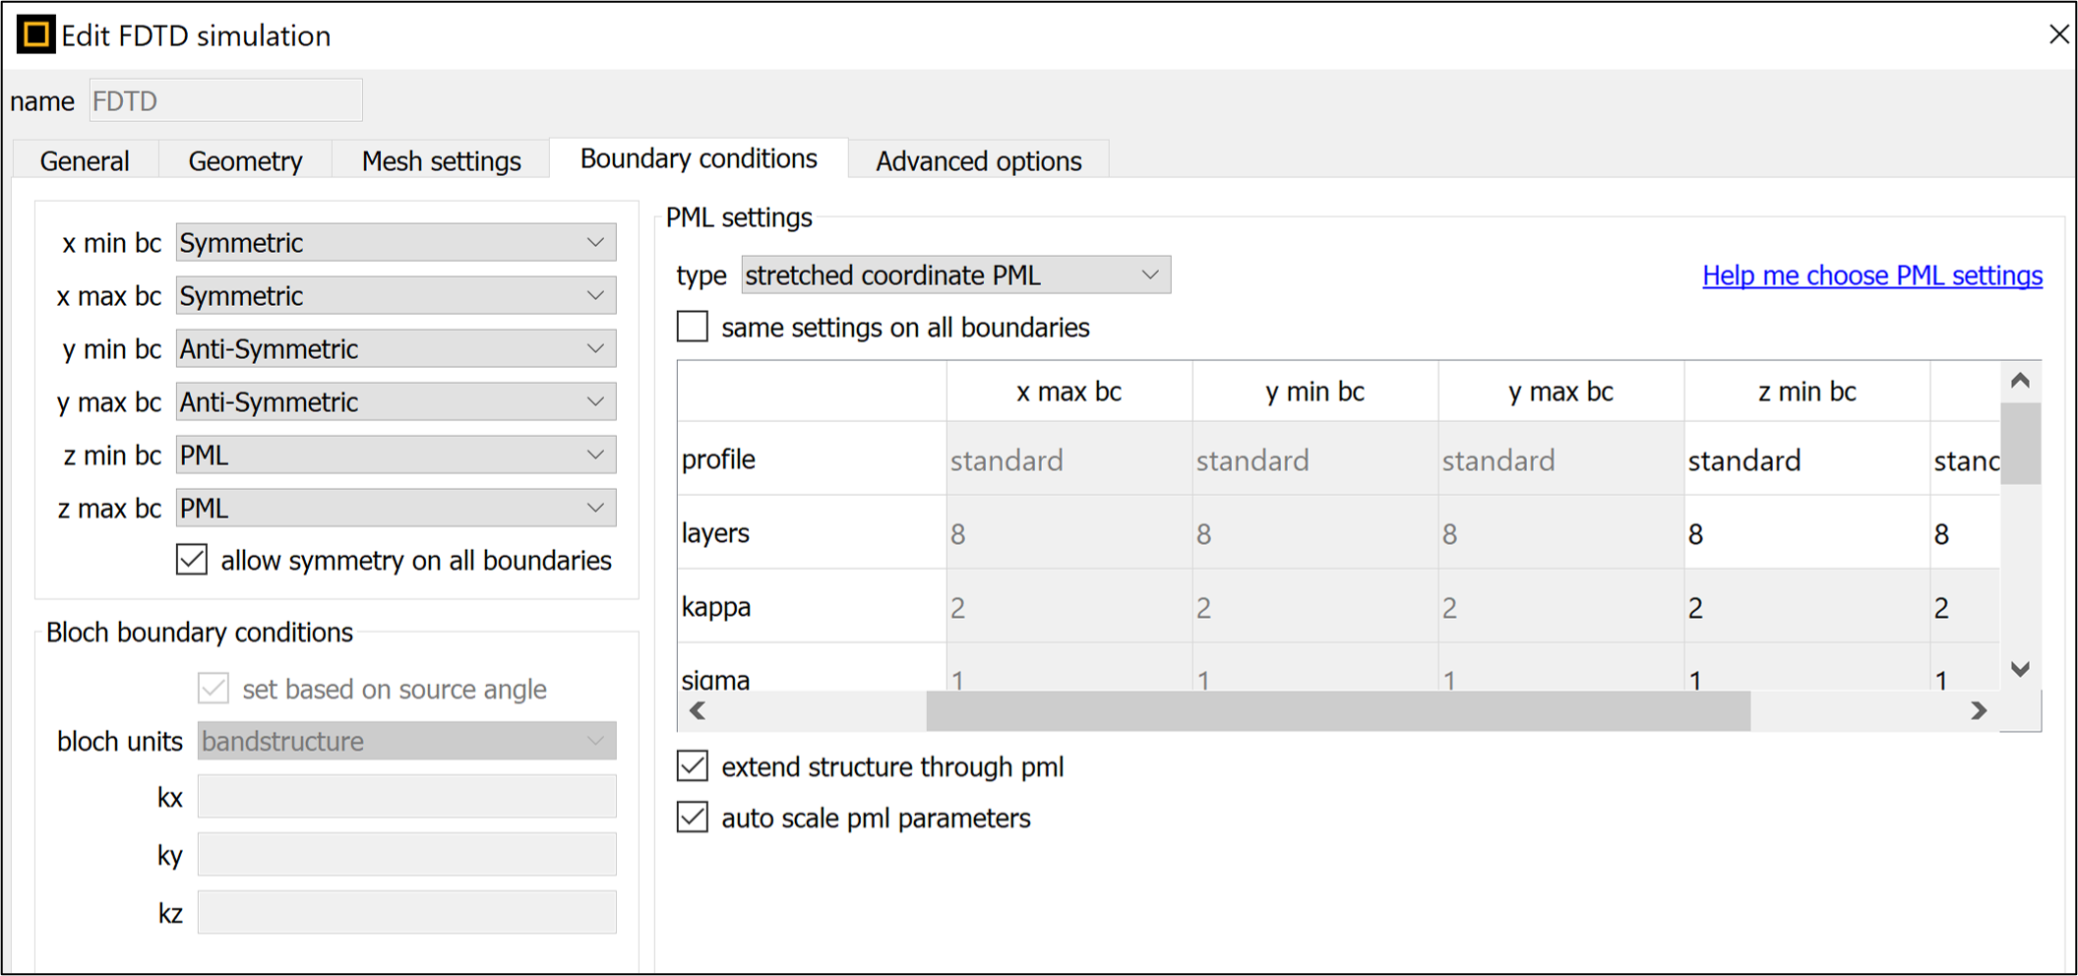
Task: Disable auto scale pml parameters
Action: pyautogui.click(x=693, y=818)
